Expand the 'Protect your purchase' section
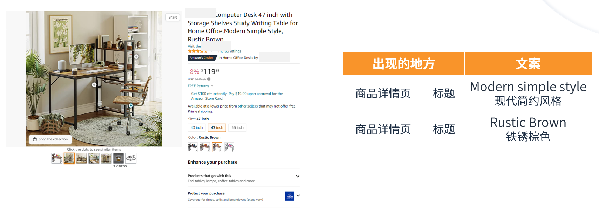Image resolution: width=599 pixels, height=221 pixels. click(x=298, y=195)
